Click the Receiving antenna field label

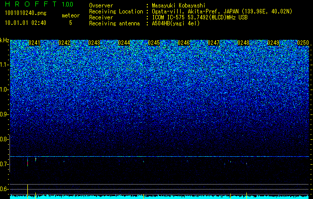point(114,23)
